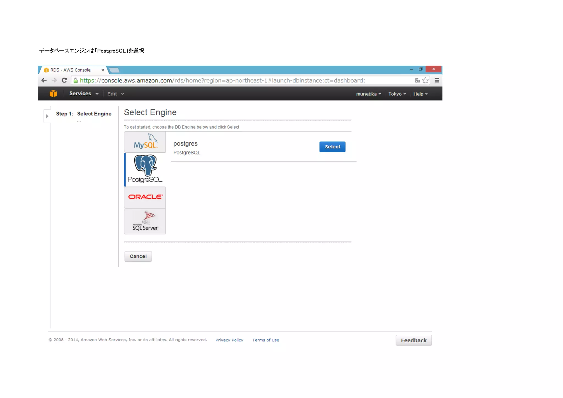Open the Privacy Policy link
Image resolution: width=563 pixels, height=398 pixels.
tap(229, 340)
